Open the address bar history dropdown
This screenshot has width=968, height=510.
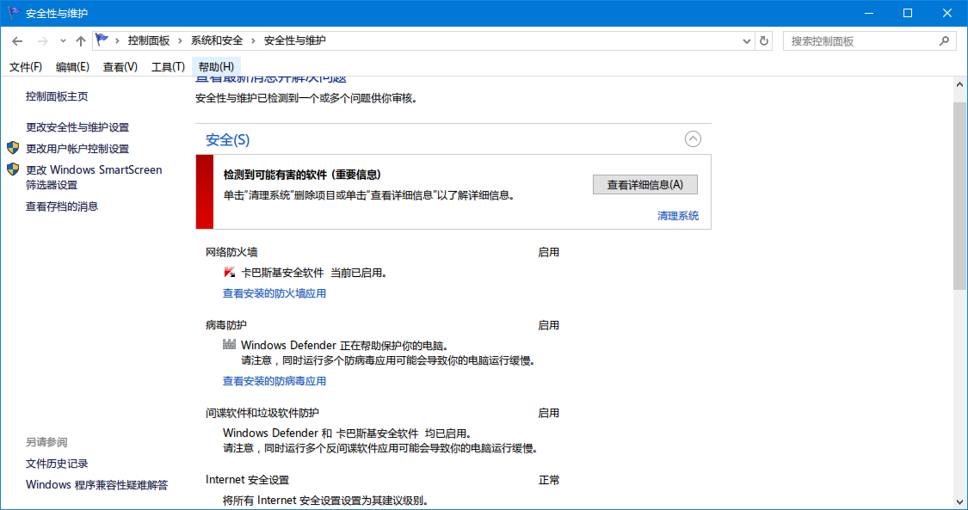[x=746, y=40]
